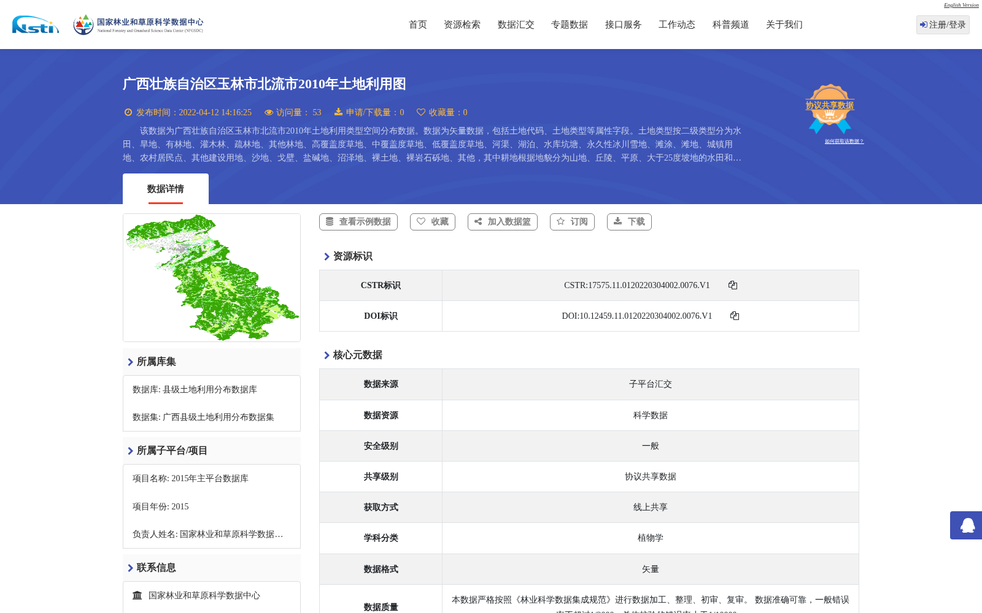Click the CSTR:17575.11.0120220304002.0076.V1 value
The image size is (982, 613).
(637, 286)
